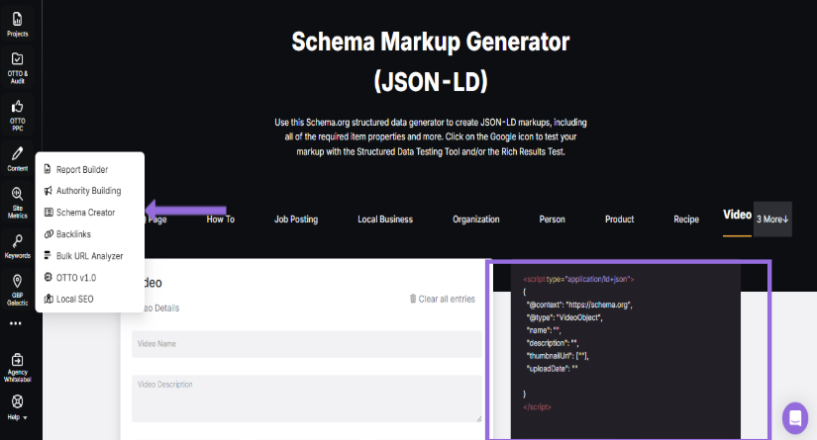This screenshot has height=440, width=817.
Task: Open Agency Whitelabel sidebar icon
Action: point(17,364)
